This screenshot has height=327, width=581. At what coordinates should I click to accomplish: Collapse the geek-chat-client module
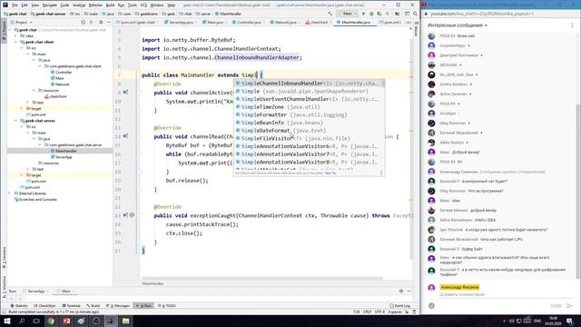pyautogui.click(x=16, y=42)
